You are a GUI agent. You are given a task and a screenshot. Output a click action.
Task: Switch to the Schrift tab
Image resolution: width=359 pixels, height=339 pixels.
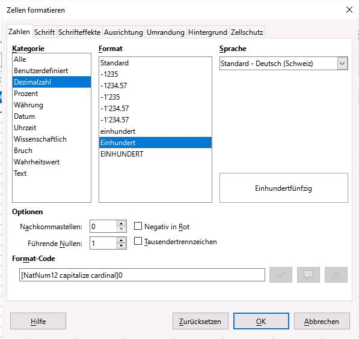coord(44,32)
